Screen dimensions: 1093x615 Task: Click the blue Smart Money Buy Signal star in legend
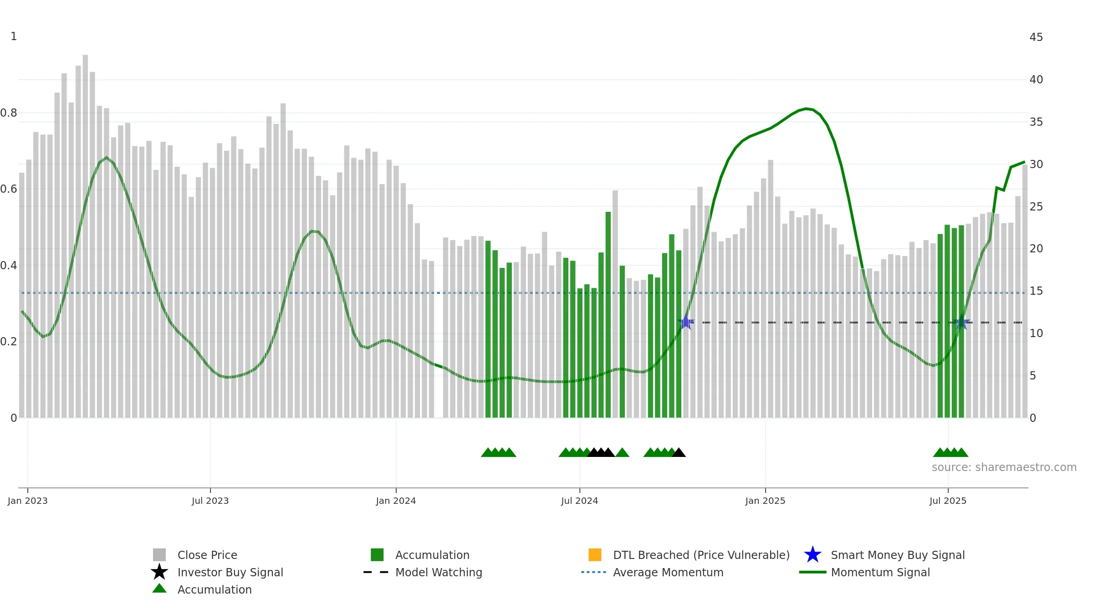pyautogui.click(x=812, y=554)
